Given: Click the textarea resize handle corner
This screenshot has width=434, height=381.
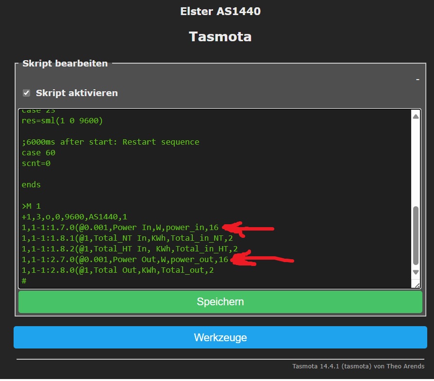Looking at the screenshot, I should click(x=416, y=284).
